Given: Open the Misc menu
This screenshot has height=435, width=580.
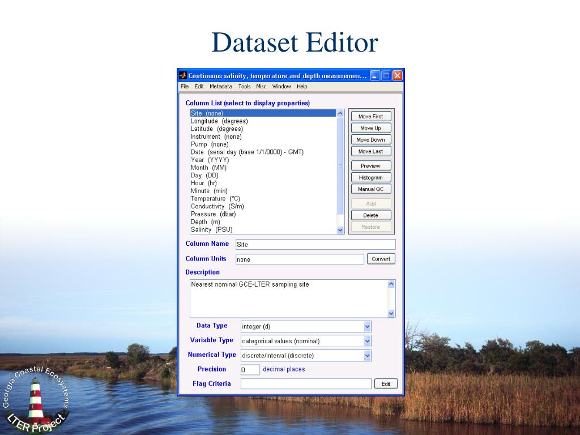Looking at the screenshot, I should pyautogui.click(x=261, y=87).
